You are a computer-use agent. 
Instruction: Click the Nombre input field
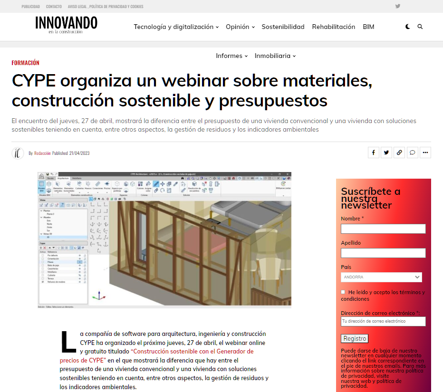pyautogui.click(x=383, y=229)
